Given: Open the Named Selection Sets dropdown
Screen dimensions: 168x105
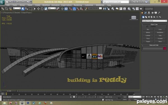Looking at the screenshot, I should tap(95, 8).
